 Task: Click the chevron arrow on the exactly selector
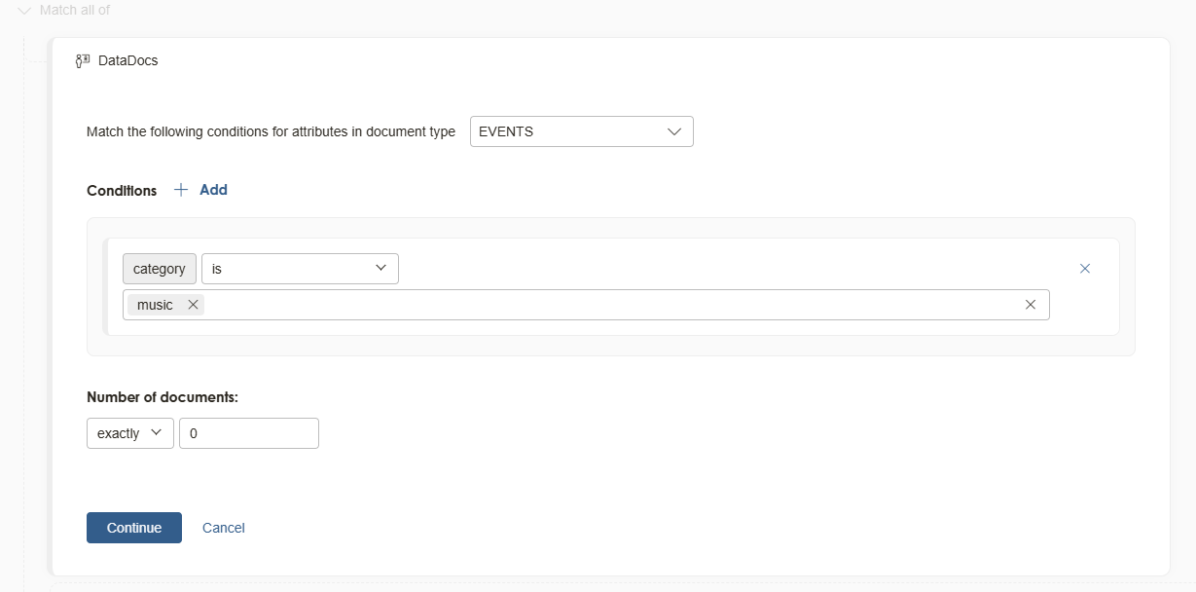click(159, 432)
